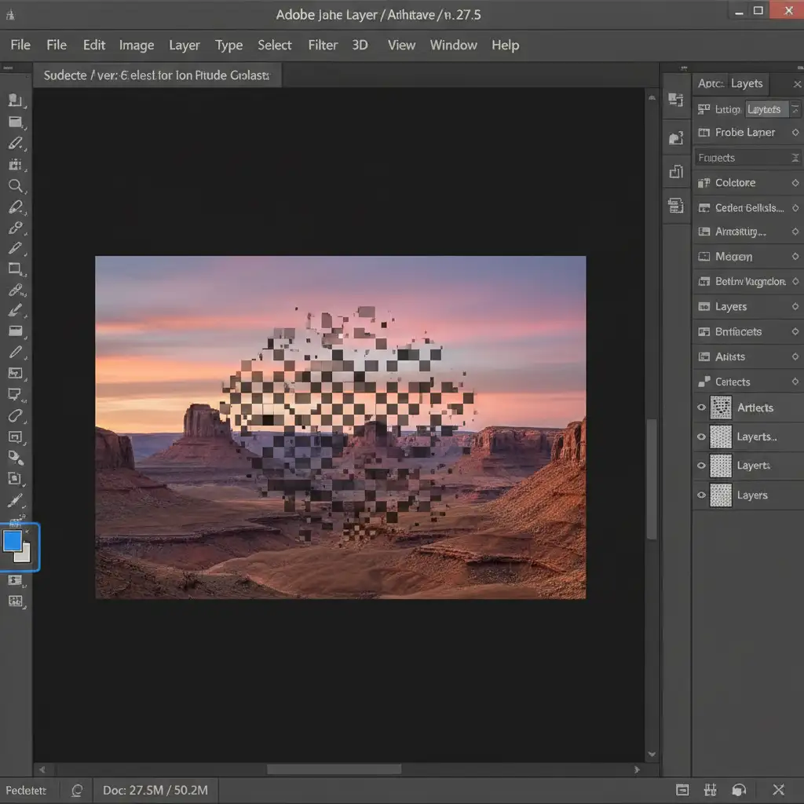This screenshot has width=804, height=804.
Task: Click the Frobe Laner panel entry
Action: (744, 133)
